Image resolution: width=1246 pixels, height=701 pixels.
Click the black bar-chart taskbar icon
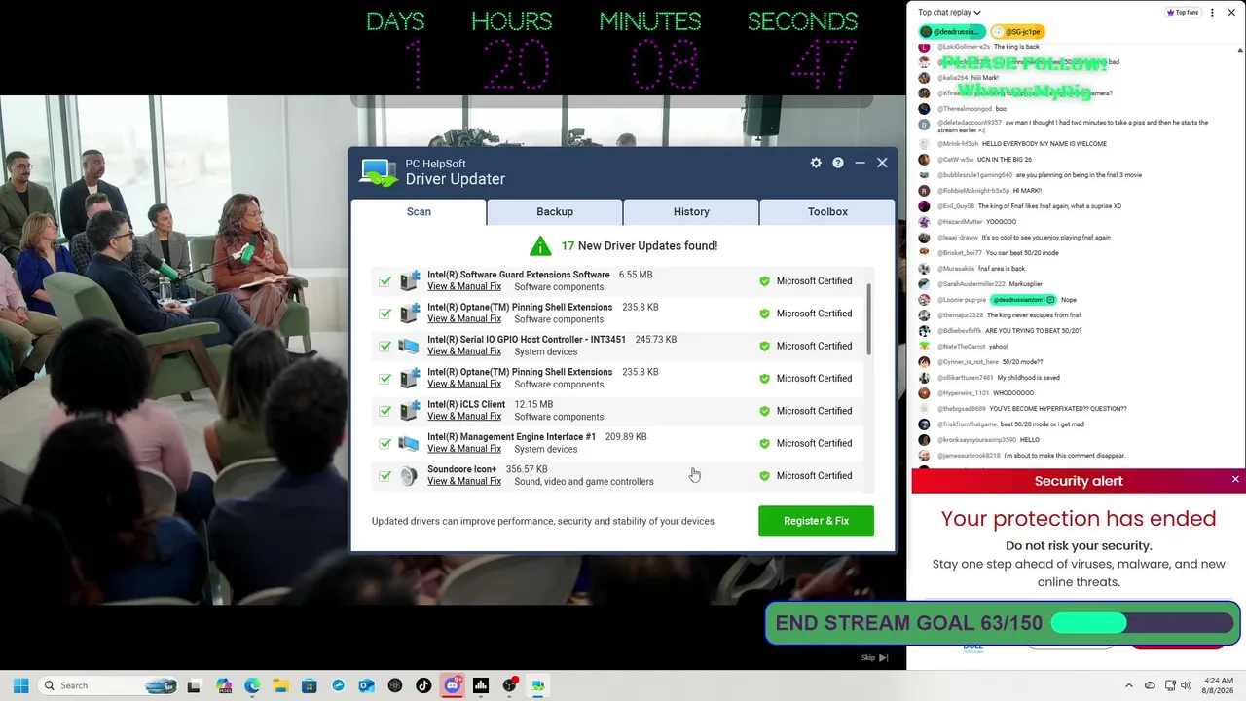tap(480, 685)
